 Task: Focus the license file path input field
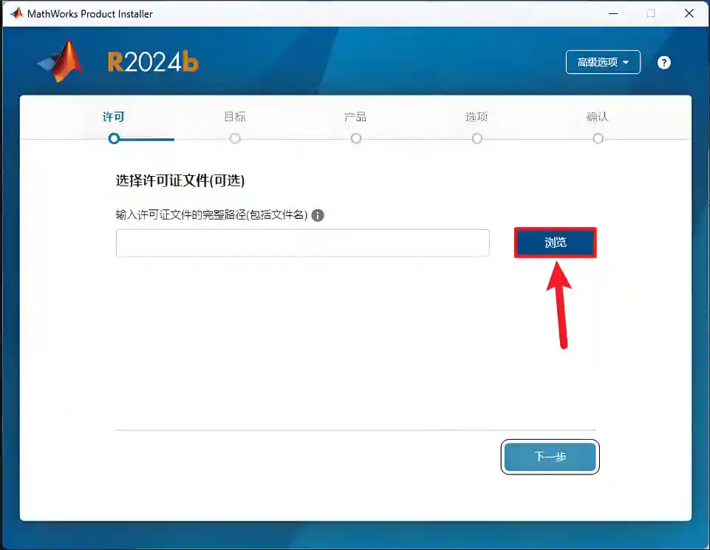tap(302, 243)
